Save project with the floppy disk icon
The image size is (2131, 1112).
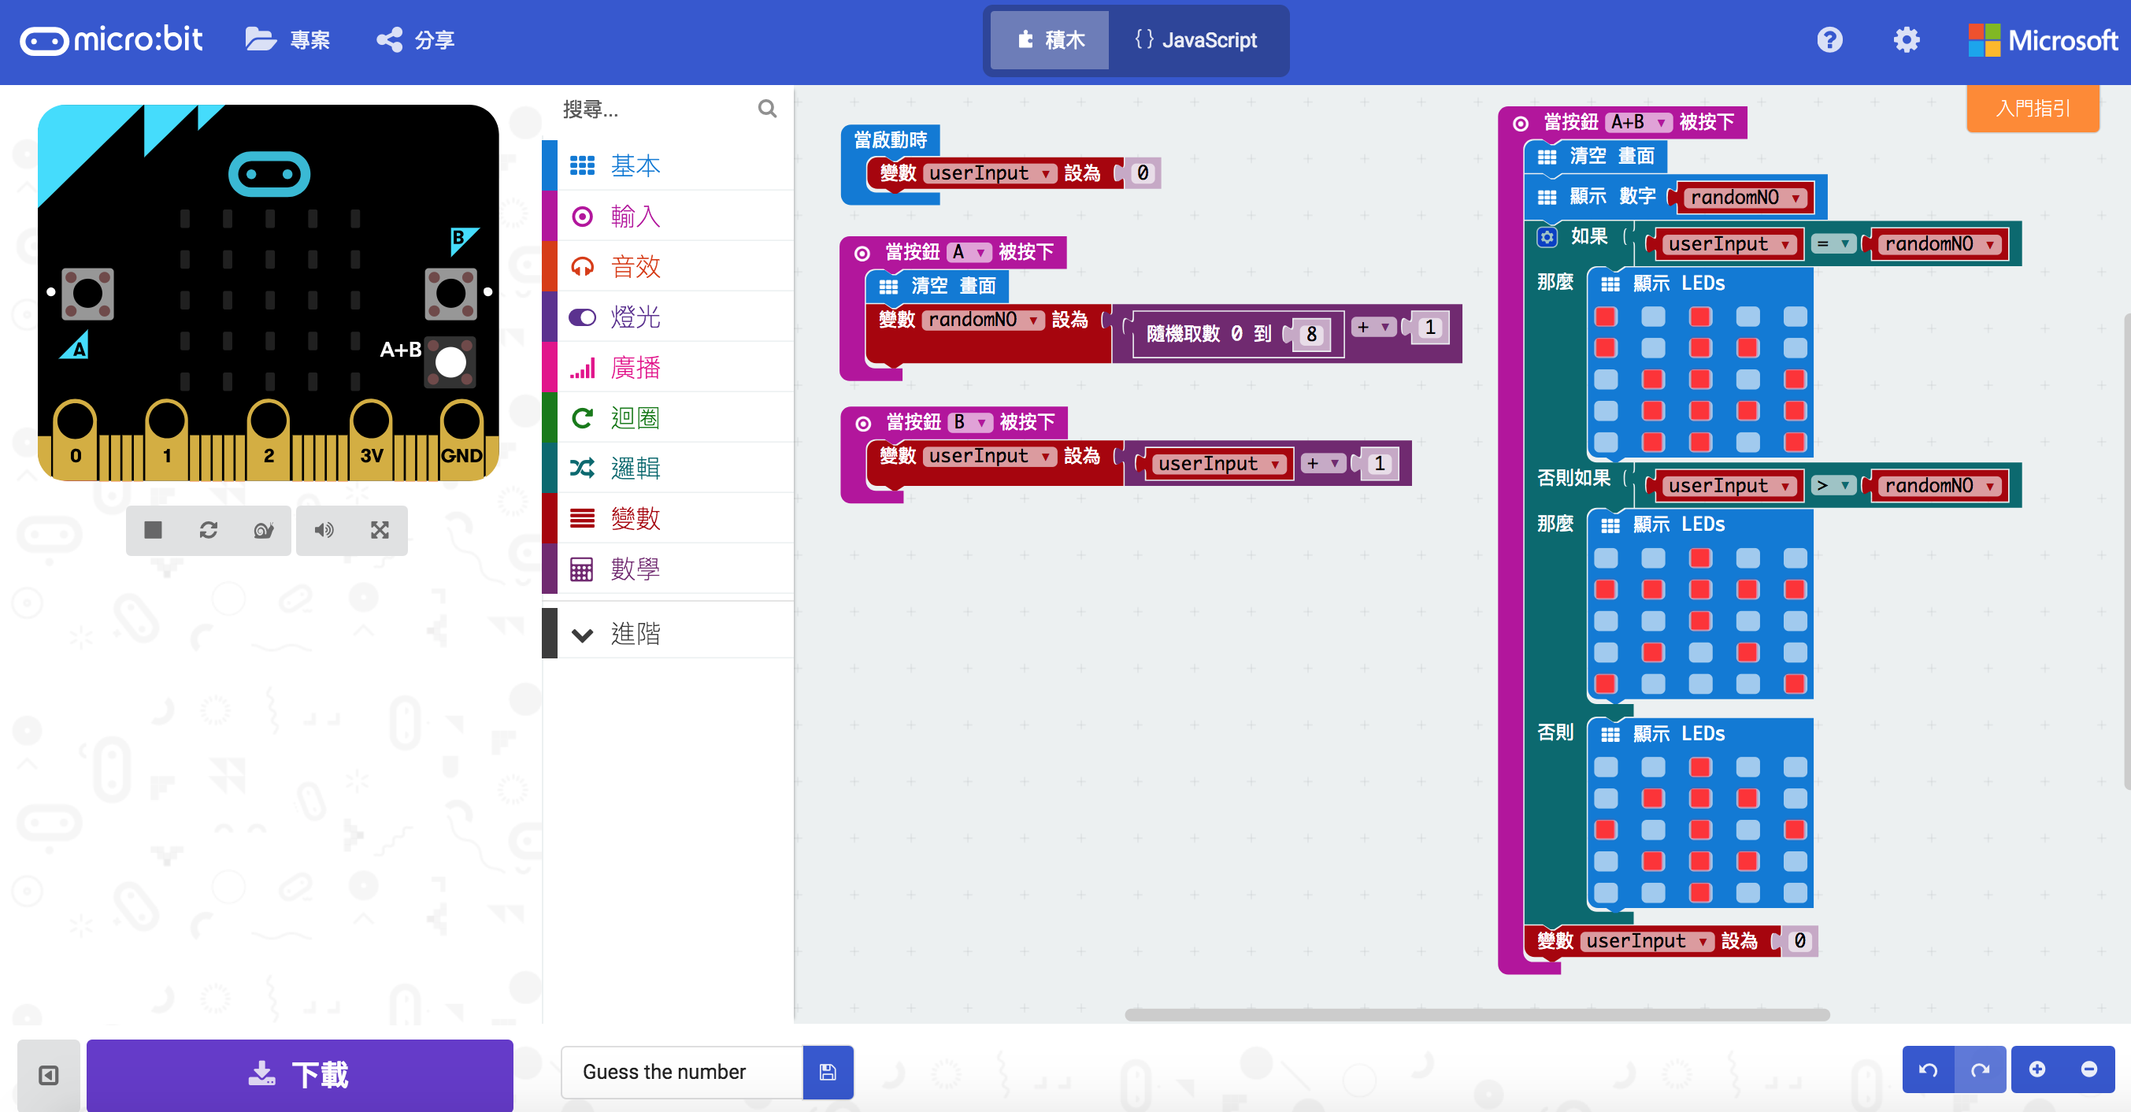[827, 1073]
